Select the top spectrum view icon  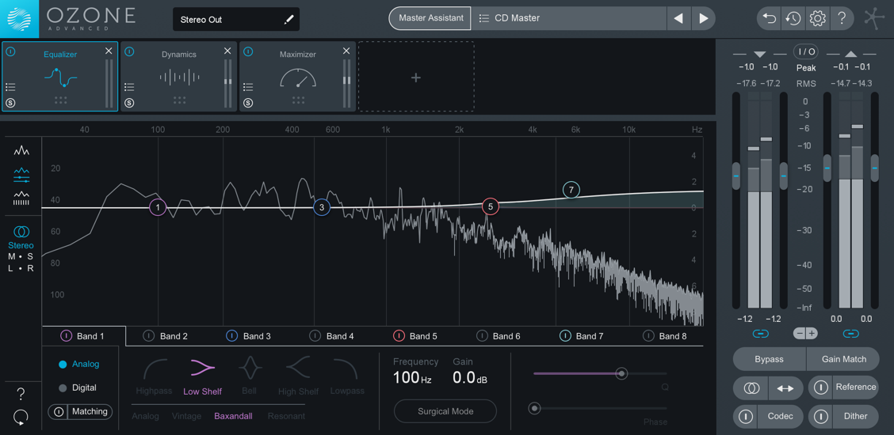(21, 151)
